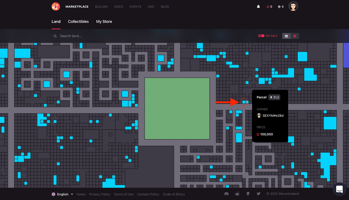Follow the Code of Ethics link
The height and width of the screenshot is (200, 349).
point(174,194)
